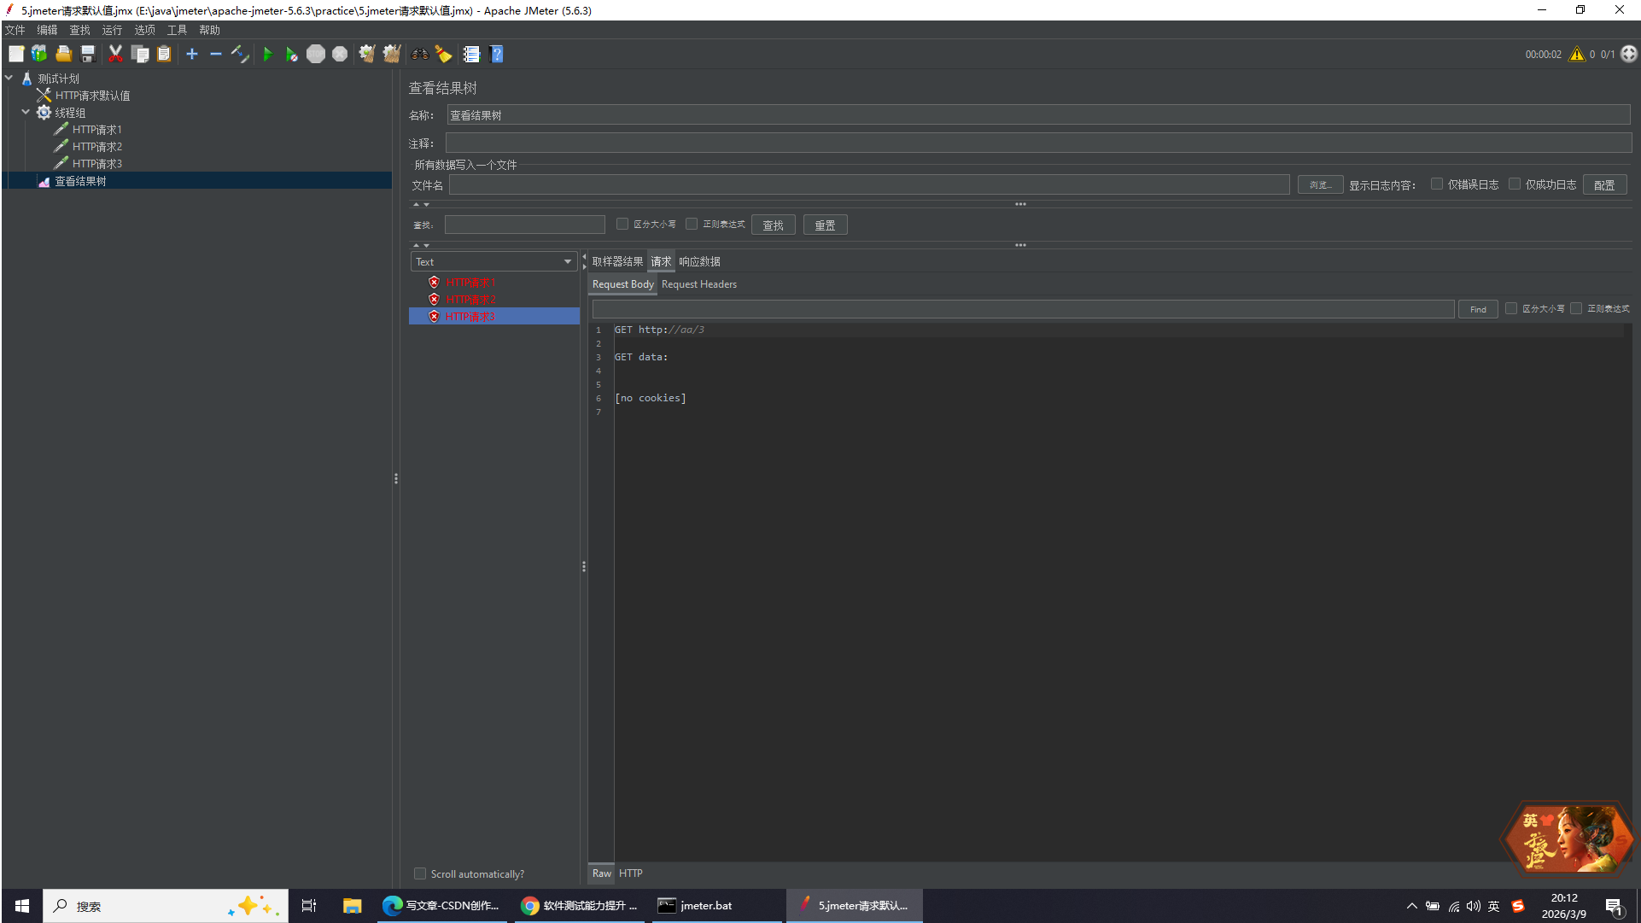The height and width of the screenshot is (923, 1641).
Task: Click the yellow warning log indicator
Action: 1576,55
